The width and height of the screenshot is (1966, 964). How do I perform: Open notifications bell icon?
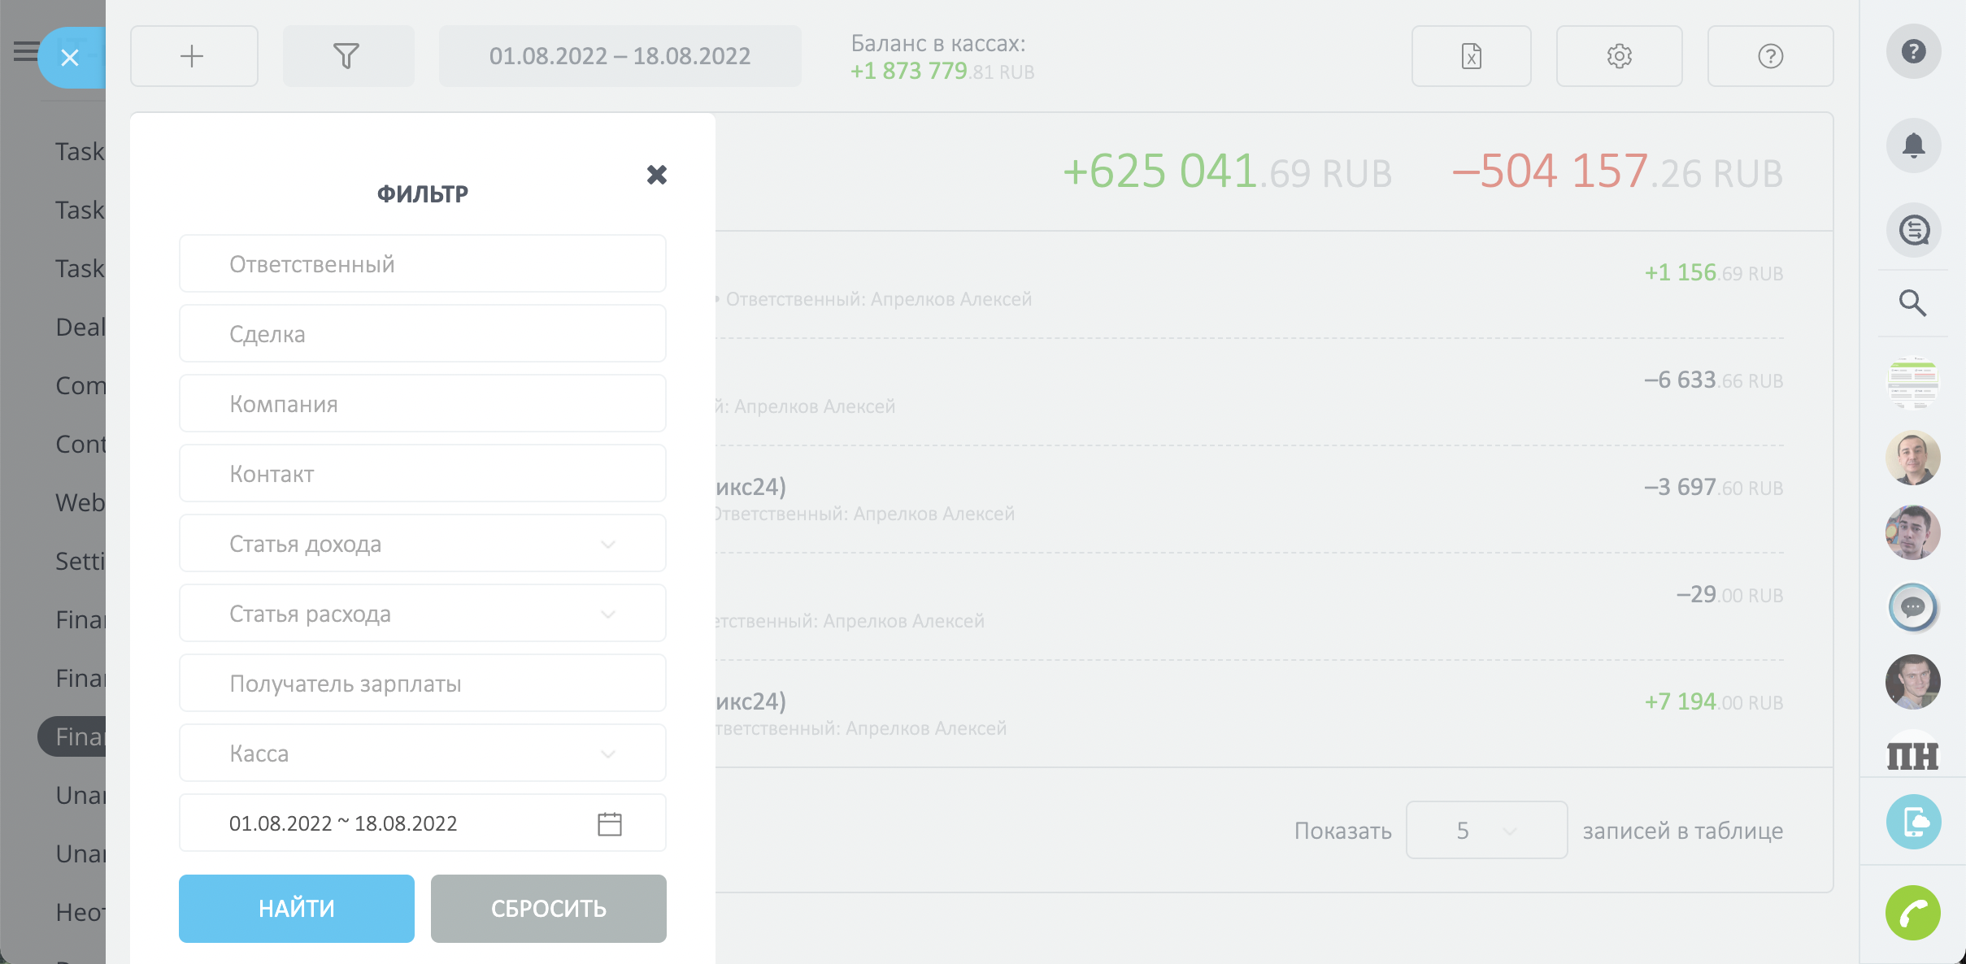(1913, 145)
